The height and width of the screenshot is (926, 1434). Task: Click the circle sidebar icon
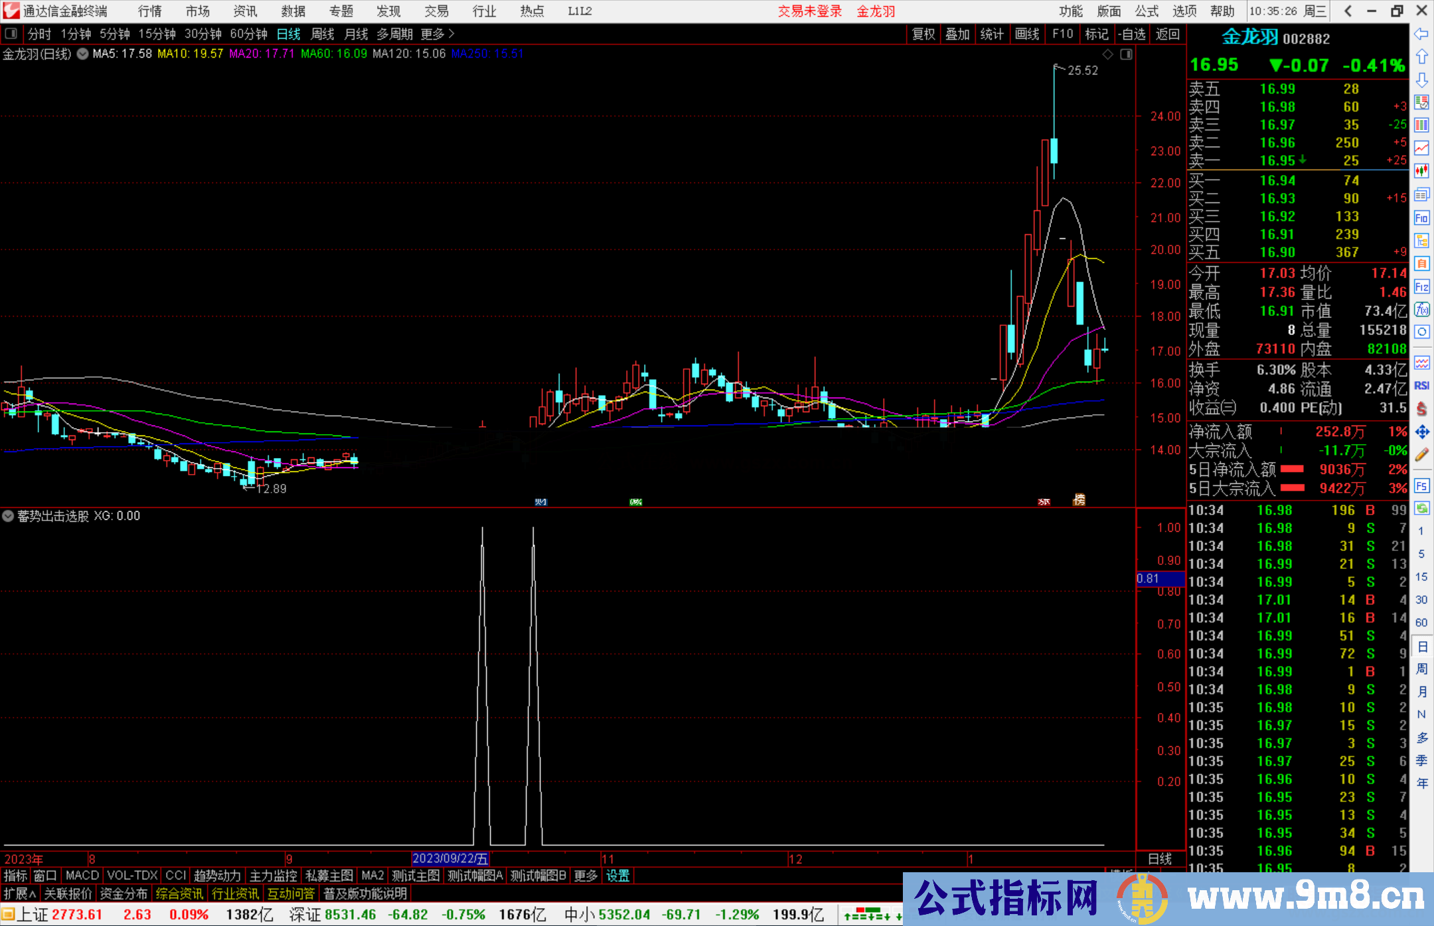pos(1421,331)
